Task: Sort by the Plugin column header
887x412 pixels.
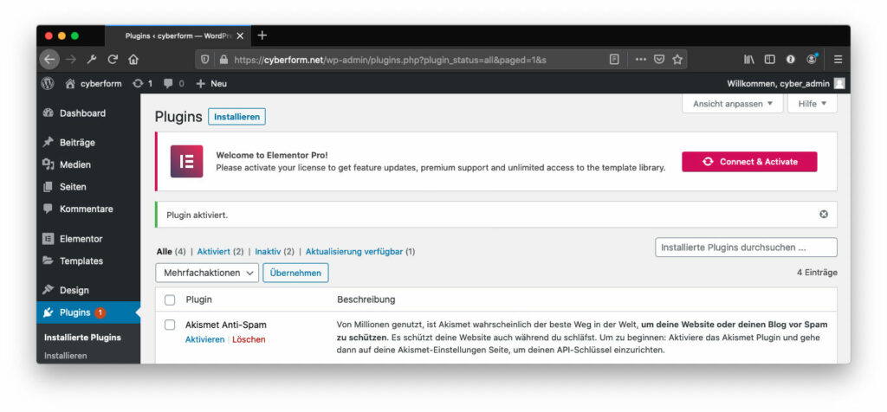Action: click(198, 299)
